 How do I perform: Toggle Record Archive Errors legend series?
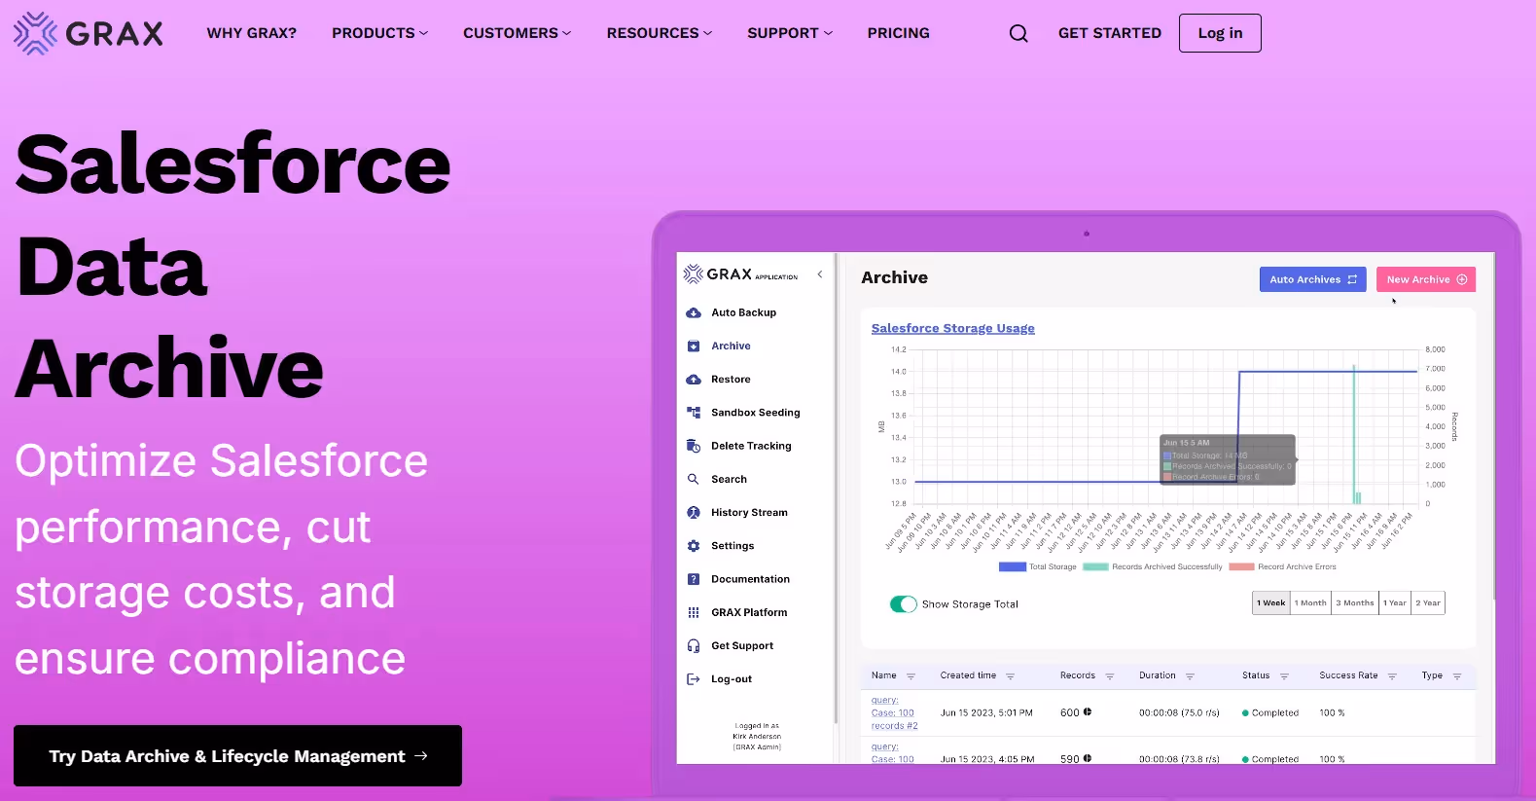1283,566
